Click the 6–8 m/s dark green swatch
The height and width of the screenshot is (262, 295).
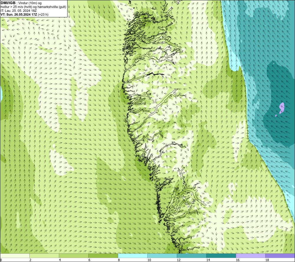pyautogui.click(x=103, y=256)
